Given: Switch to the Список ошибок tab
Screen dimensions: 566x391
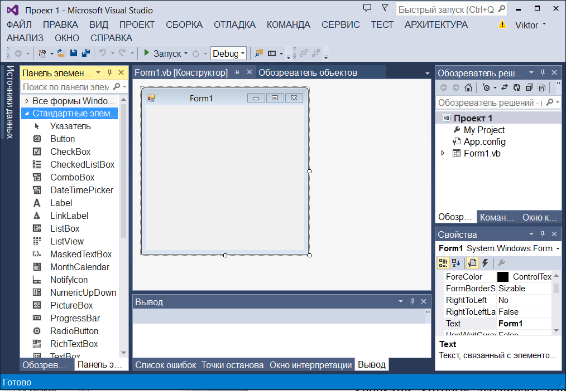Looking at the screenshot, I should point(166,365).
